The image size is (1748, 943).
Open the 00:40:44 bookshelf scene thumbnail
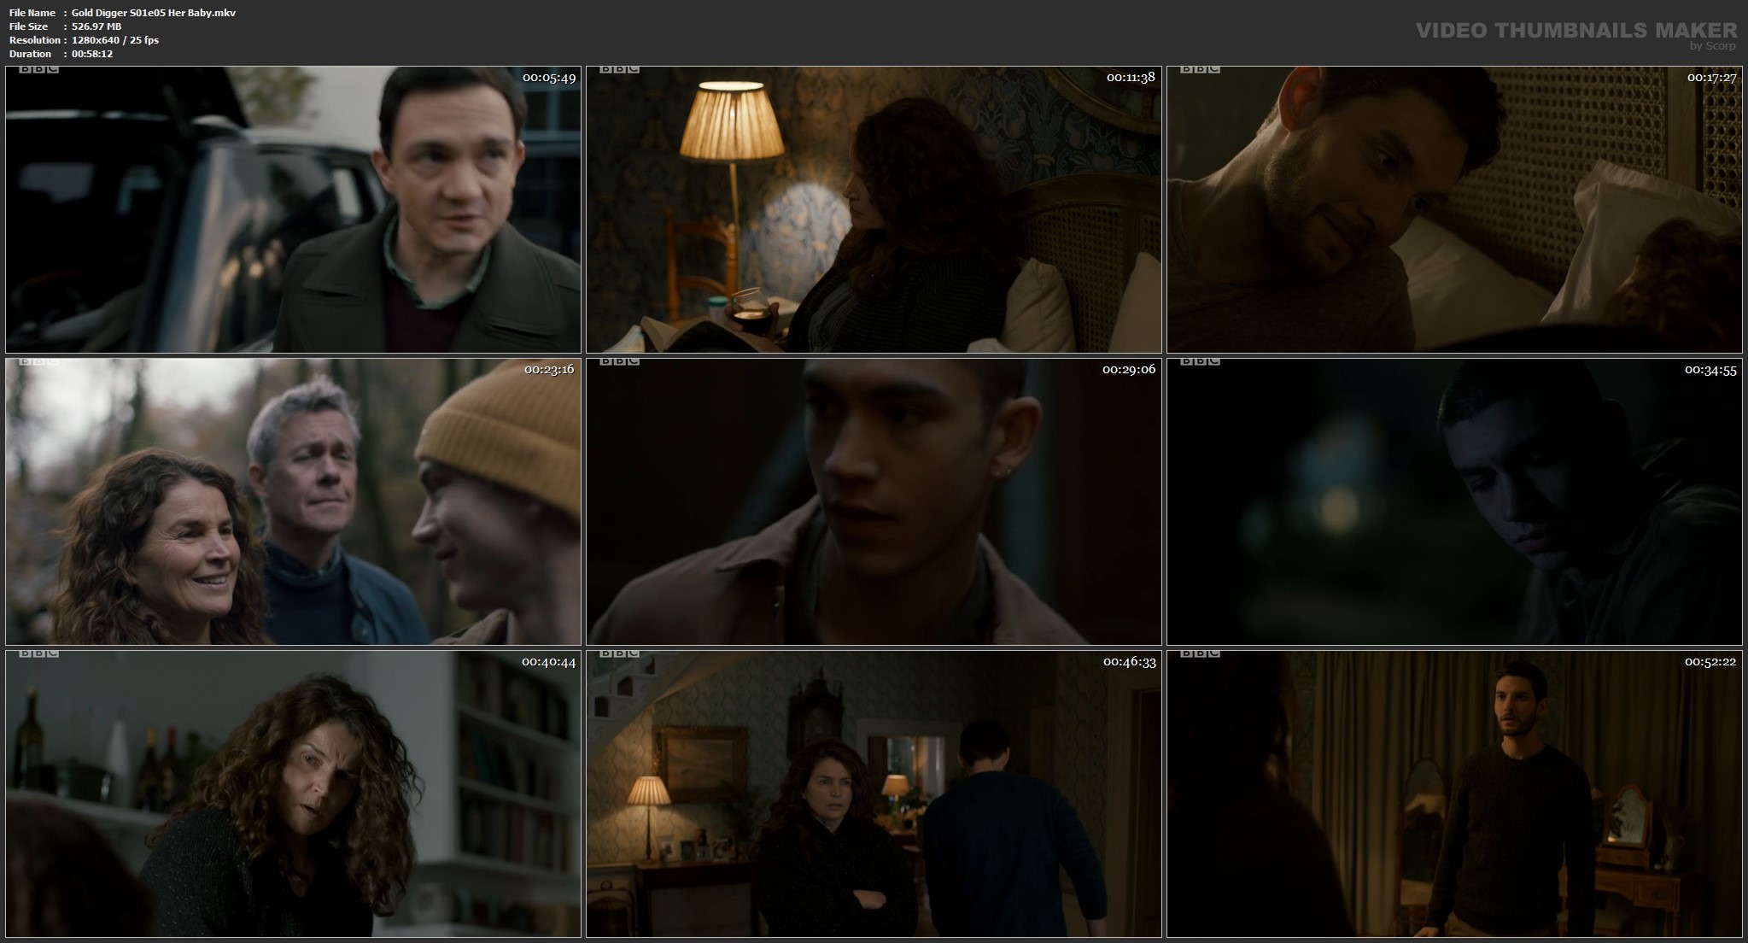(x=293, y=794)
